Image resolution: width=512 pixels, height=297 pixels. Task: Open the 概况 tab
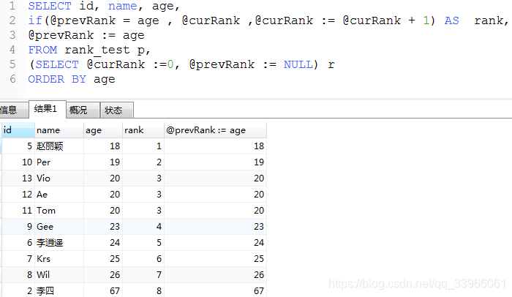coord(83,110)
